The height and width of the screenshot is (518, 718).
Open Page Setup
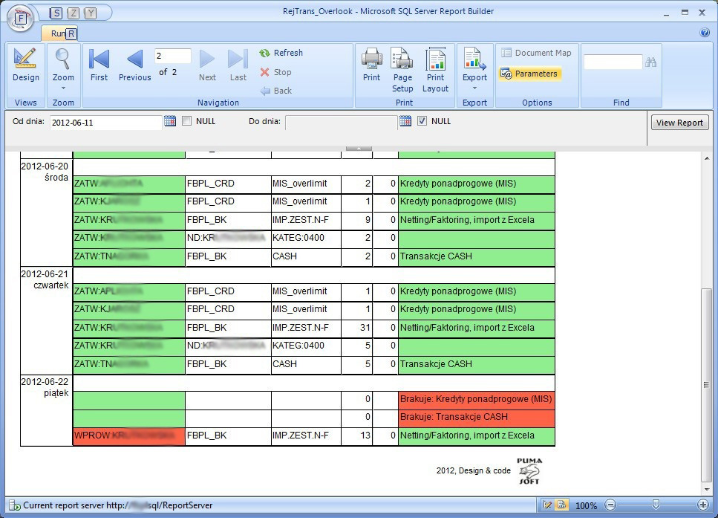[402, 69]
